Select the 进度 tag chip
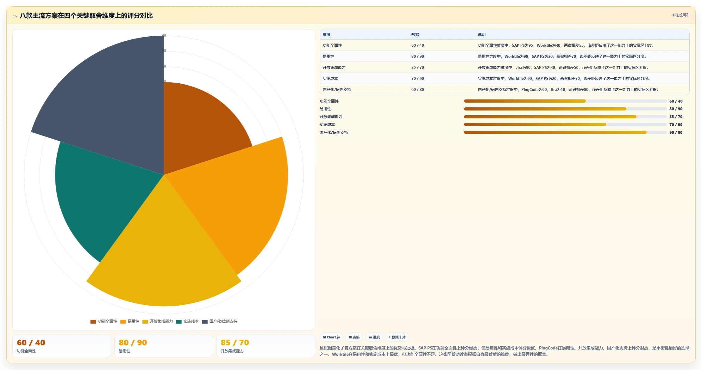 click(x=374, y=337)
